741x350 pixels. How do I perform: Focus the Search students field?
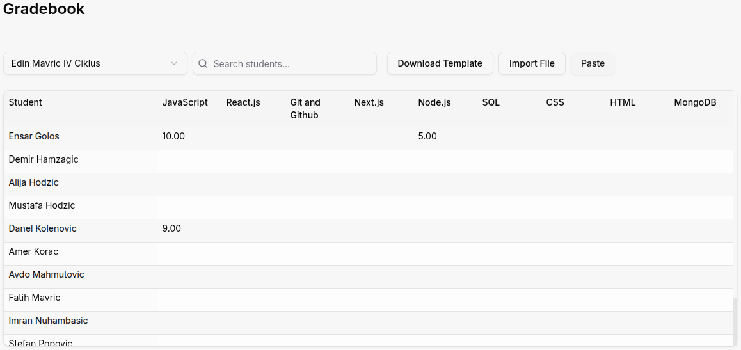(x=291, y=64)
